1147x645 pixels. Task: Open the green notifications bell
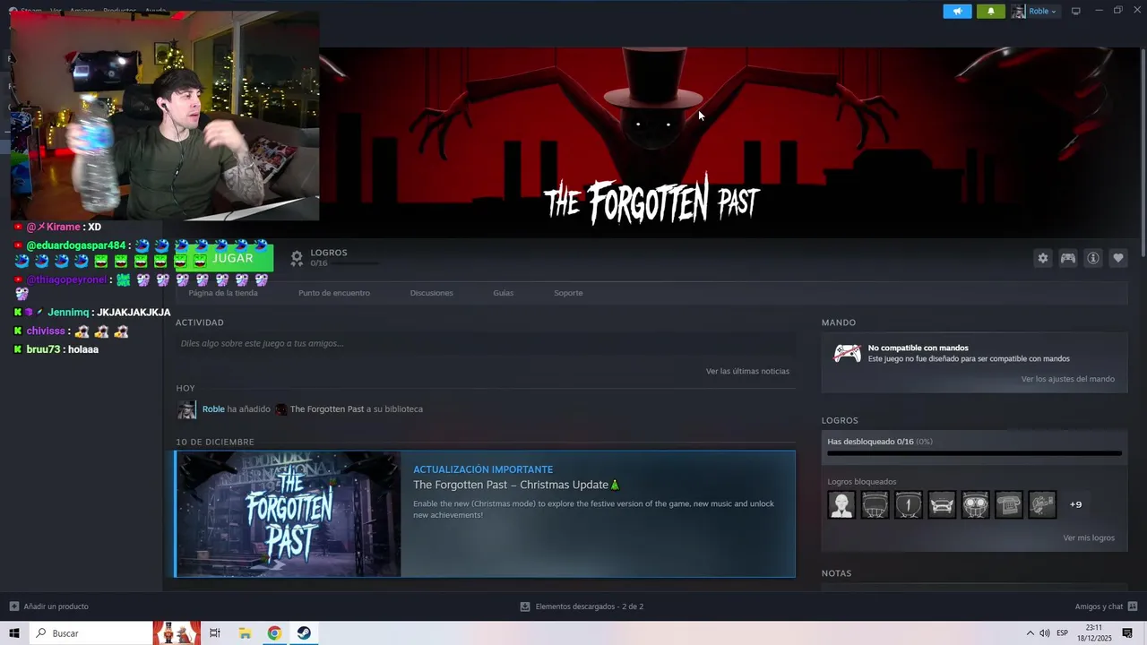click(990, 11)
